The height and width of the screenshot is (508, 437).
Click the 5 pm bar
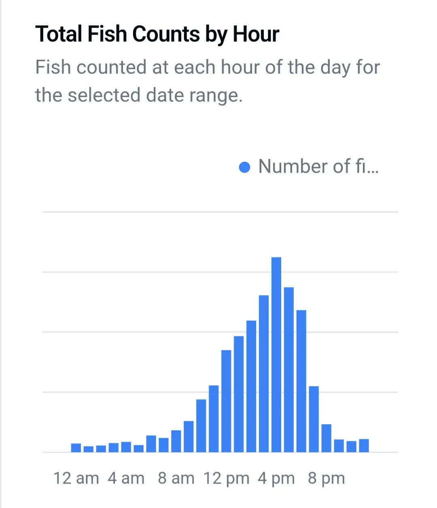point(289,369)
